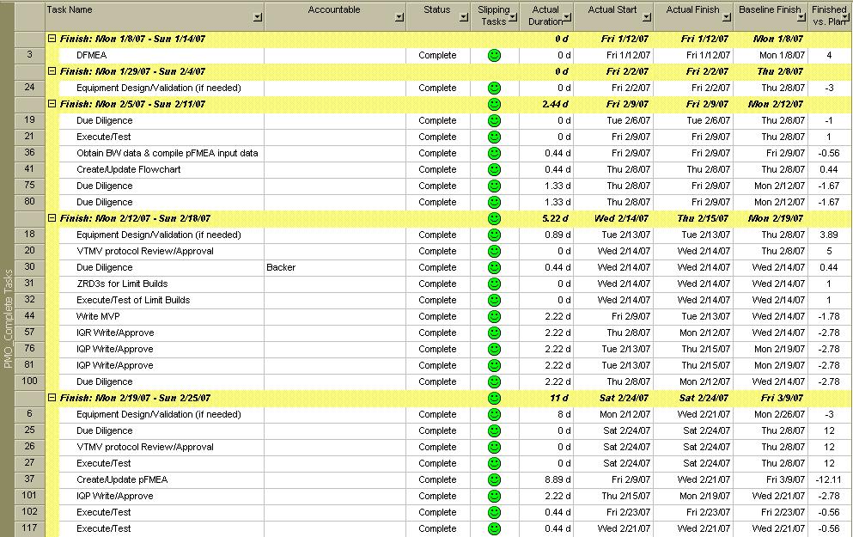Viewport: 853px width, 537px height.
Task: Click the Baseline Finish column header
Action: (770, 10)
